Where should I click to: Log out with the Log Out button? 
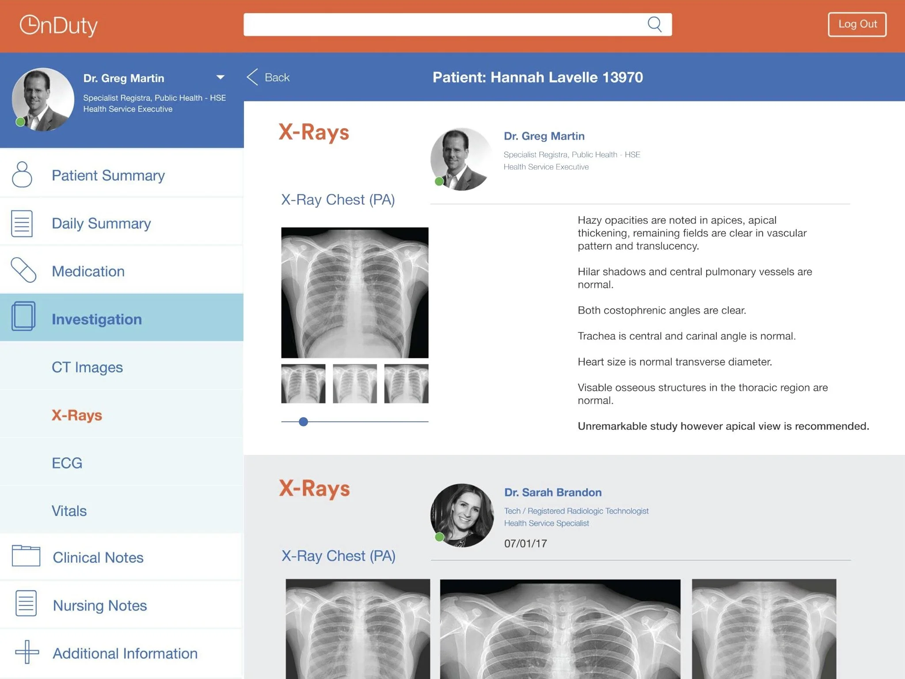point(856,24)
